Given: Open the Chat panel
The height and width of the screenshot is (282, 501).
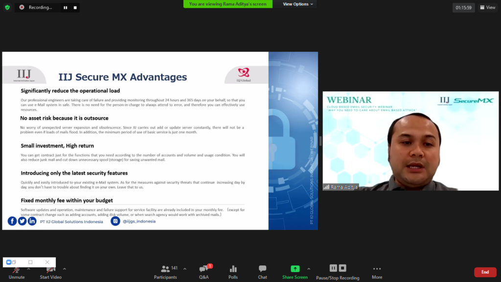Looking at the screenshot, I should (263, 272).
